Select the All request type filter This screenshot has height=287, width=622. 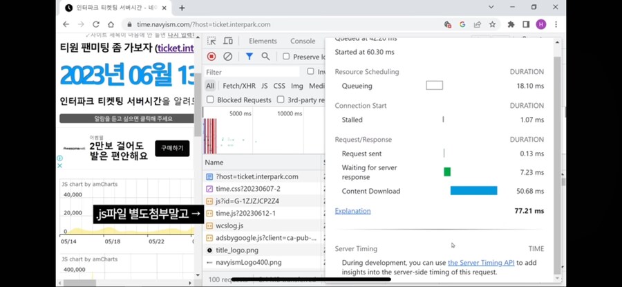tap(210, 86)
